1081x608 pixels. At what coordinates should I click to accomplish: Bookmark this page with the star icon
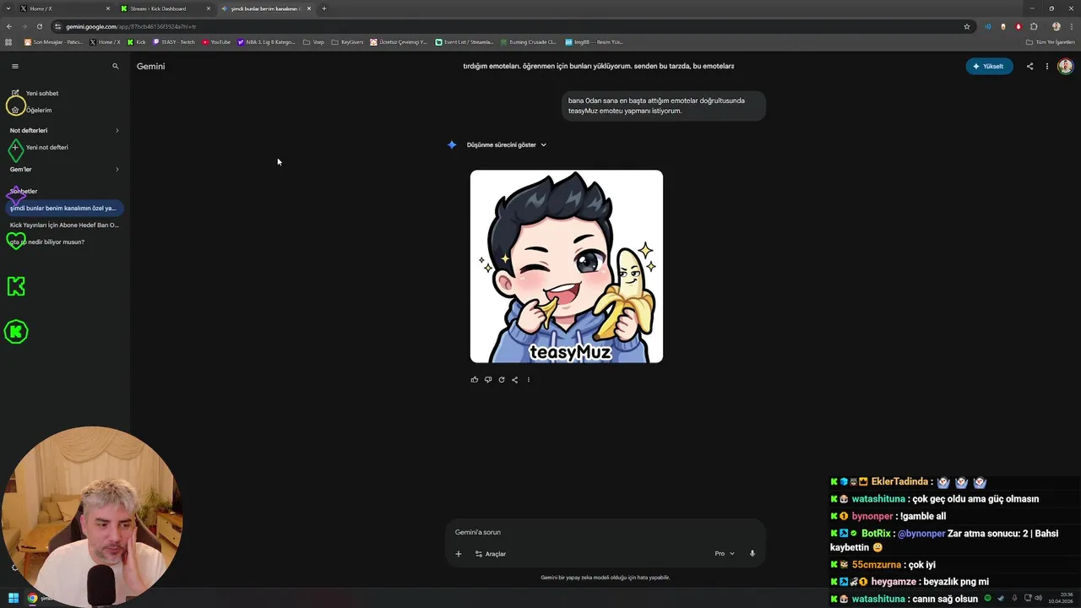point(967,26)
